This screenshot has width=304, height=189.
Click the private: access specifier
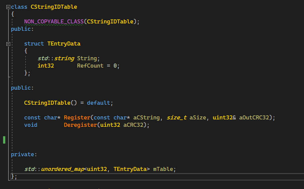pyautogui.click(x=22, y=155)
